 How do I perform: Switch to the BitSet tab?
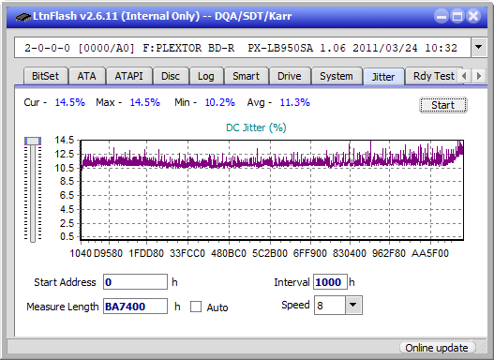pyautogui.click(x=45, y=76)
